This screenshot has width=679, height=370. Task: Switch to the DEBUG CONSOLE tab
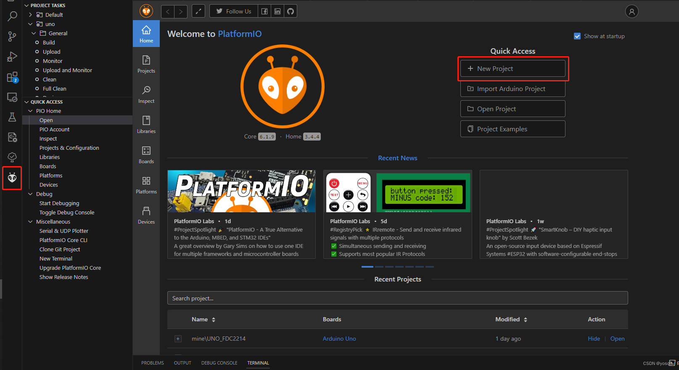pyautogui.click(x=219, y=363)
